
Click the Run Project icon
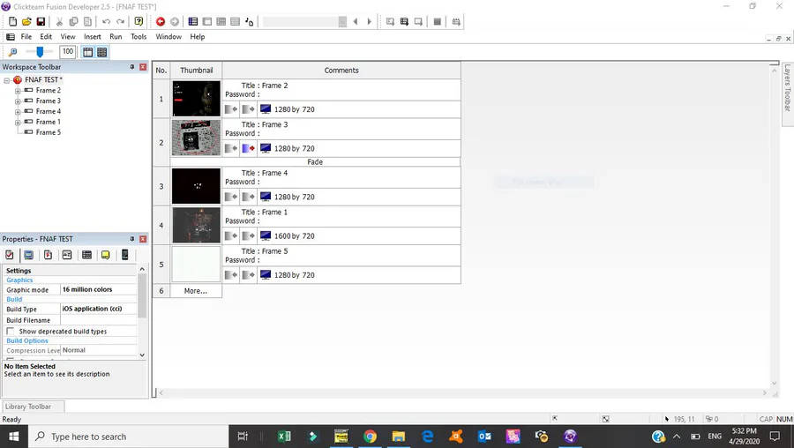click(x=390, y=21)
